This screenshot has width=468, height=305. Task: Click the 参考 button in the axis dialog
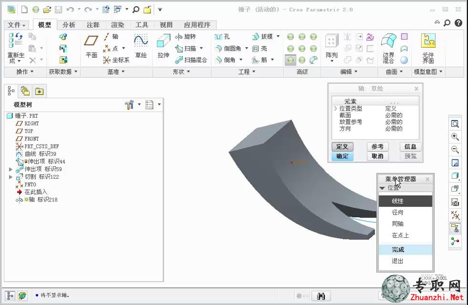click(377, 146)
